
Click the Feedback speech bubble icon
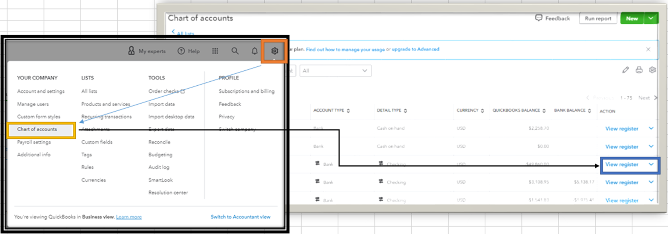point(539,18)
